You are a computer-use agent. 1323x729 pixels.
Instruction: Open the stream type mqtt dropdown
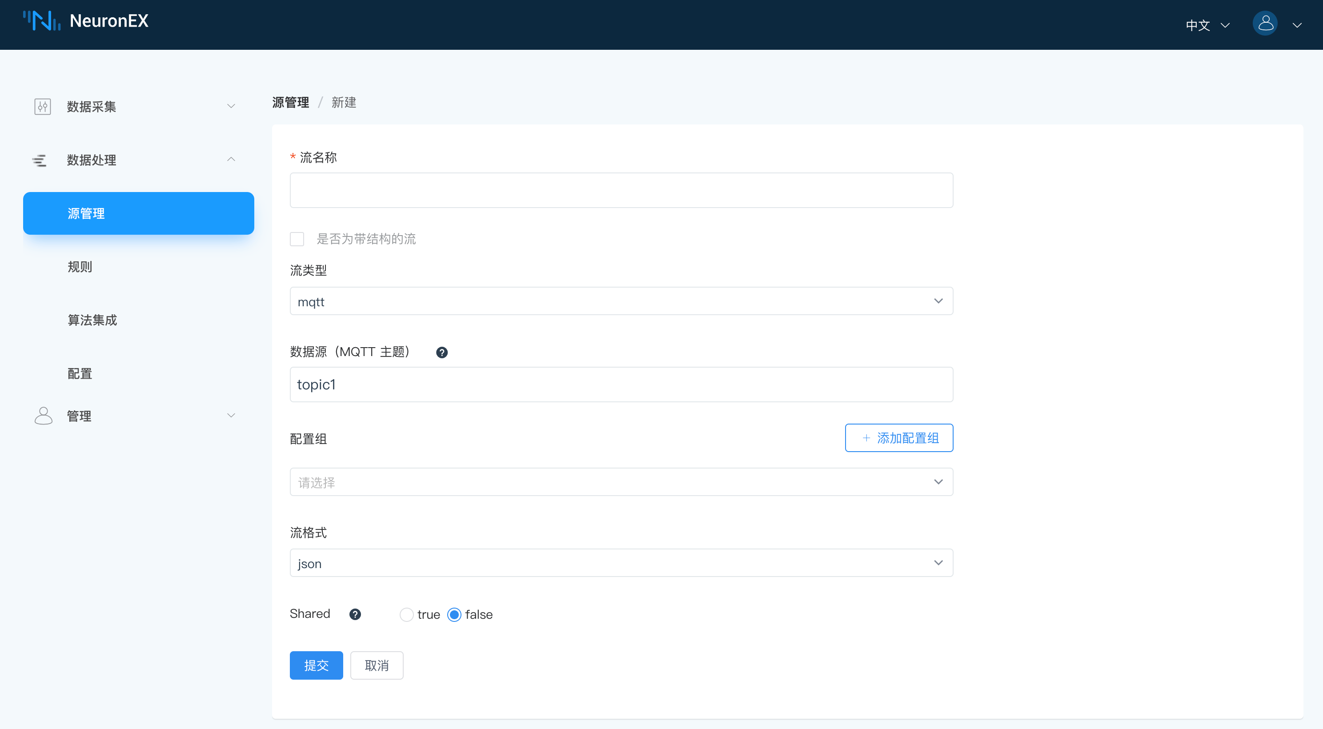point(621,301)
